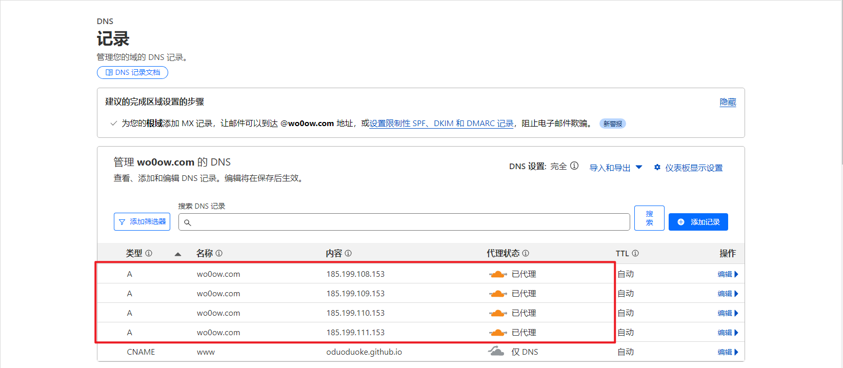Screen dimensions: 843x368
Task: Click info icon beside DNS 设置 完全
Action: pos(574,166)
